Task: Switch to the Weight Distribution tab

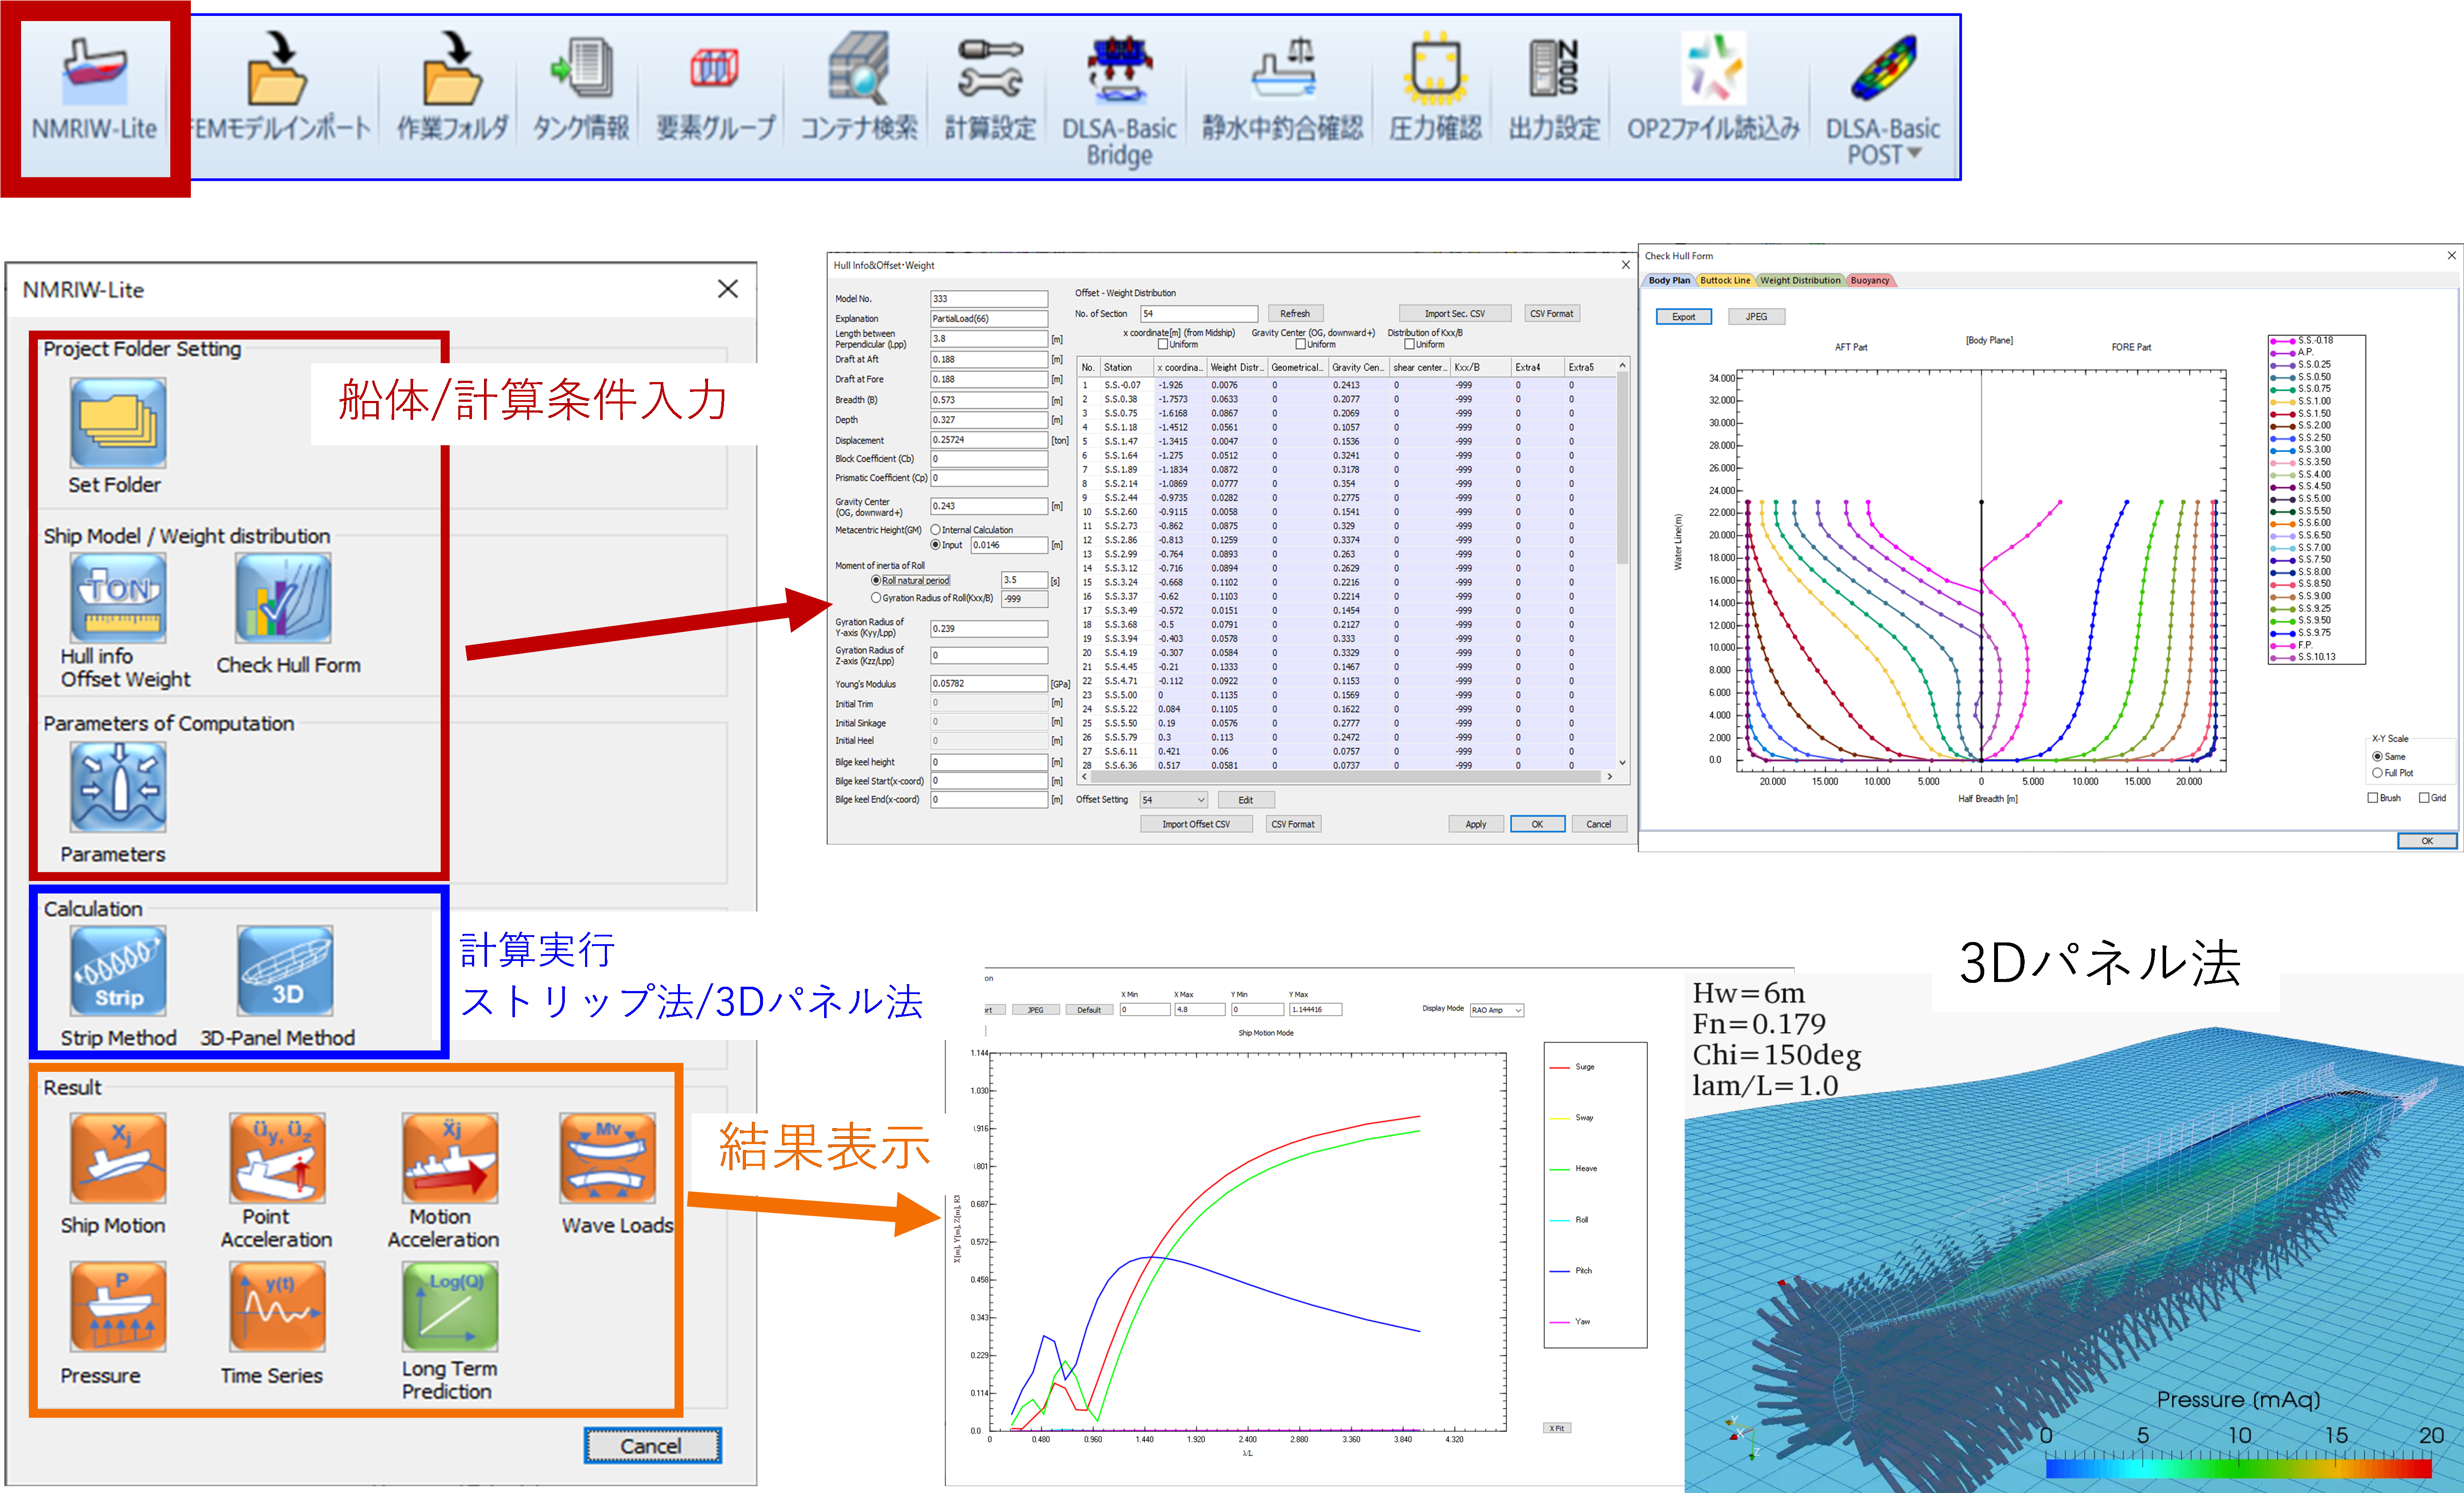Action: 1800,281
